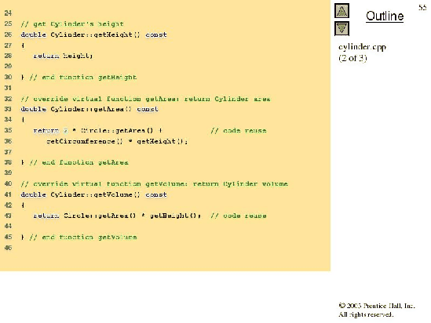Click line number 24
Image resolution: width=431 pixels, height=323 pixels.
8,13
